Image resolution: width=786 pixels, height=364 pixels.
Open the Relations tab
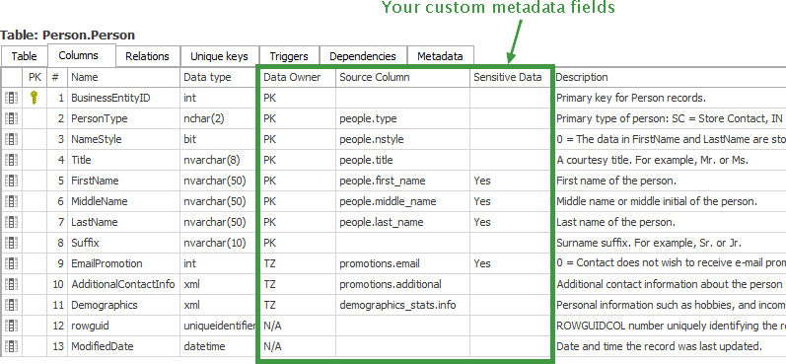point(147,56)
